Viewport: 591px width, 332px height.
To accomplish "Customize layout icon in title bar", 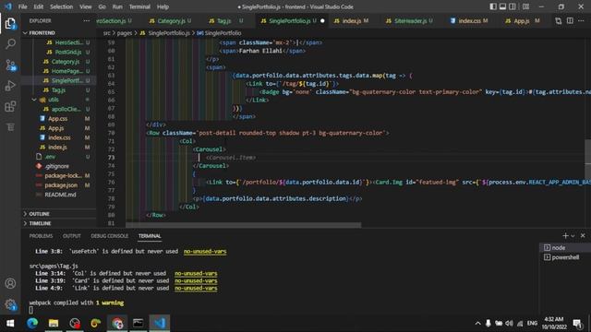I will [x=525, y=6].
